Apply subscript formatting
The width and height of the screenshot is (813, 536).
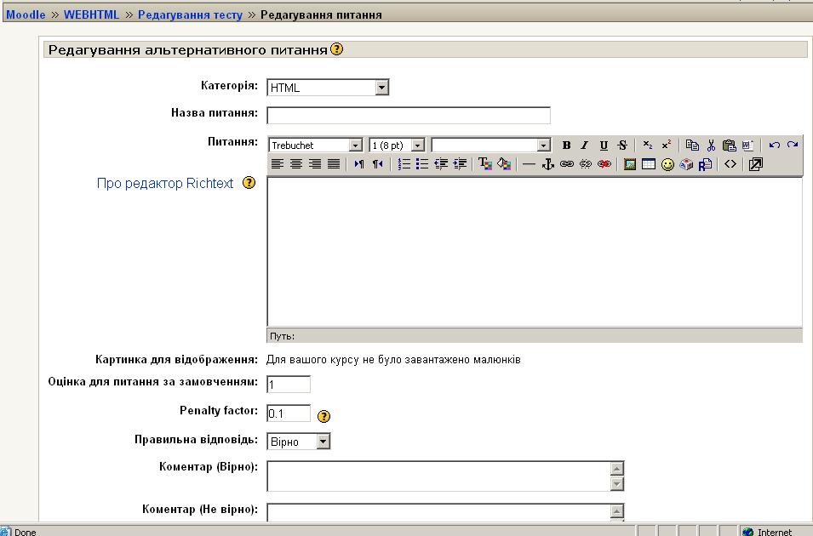[x=648, y=145]
